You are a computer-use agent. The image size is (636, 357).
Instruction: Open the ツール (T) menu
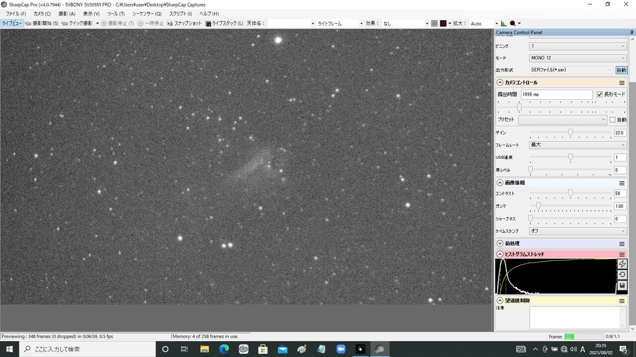116,14
